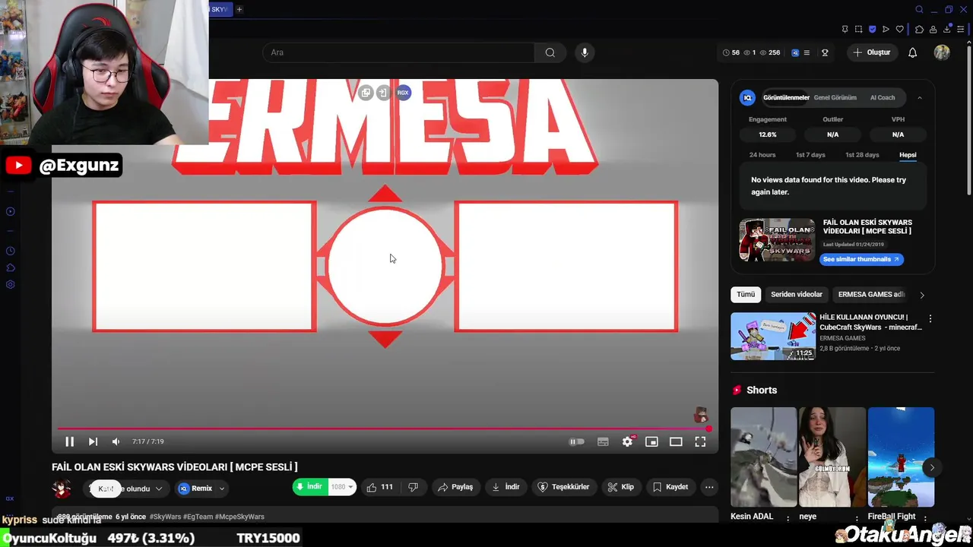973x547 pixels.
Task: Open HİLE KULLANAN OYUNCU video thumbnail
Action: (773, 336)
